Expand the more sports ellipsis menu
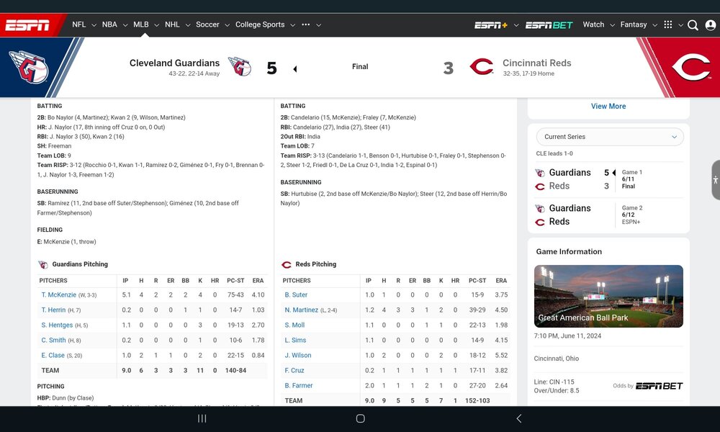 tap(306, 24)
